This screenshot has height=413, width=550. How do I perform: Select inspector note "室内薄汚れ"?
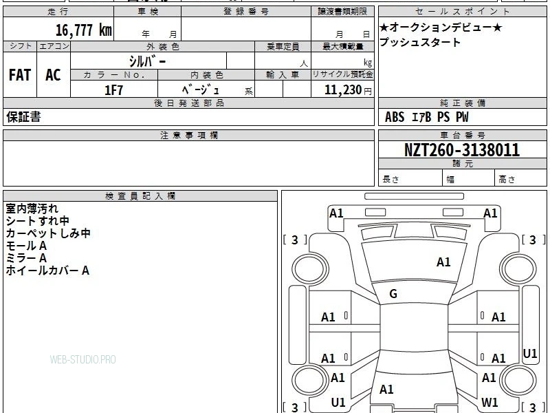[32, 209]
